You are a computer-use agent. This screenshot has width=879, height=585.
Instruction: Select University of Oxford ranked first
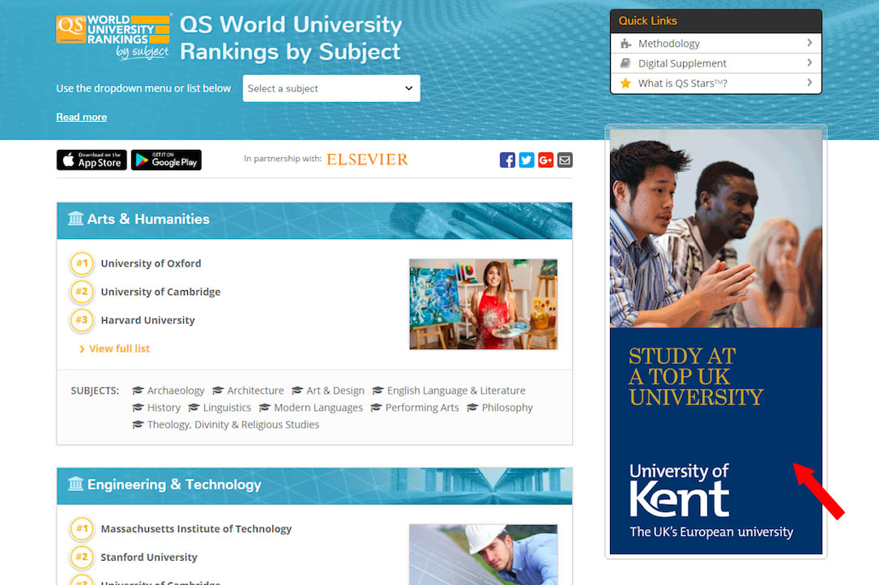[x=151, y=263]
